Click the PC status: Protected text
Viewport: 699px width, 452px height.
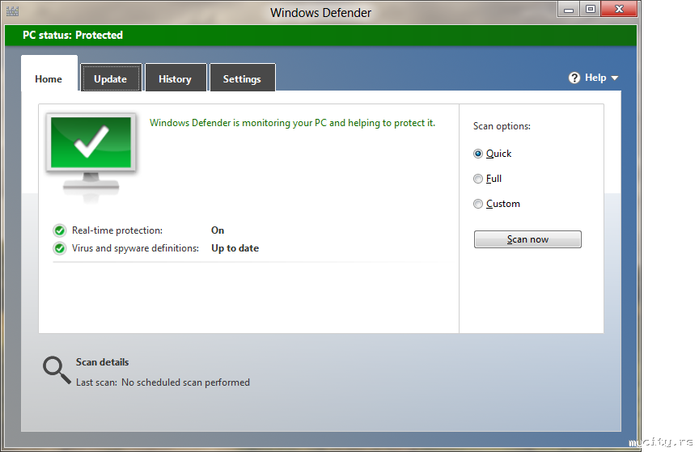click(x=73, y=36)
